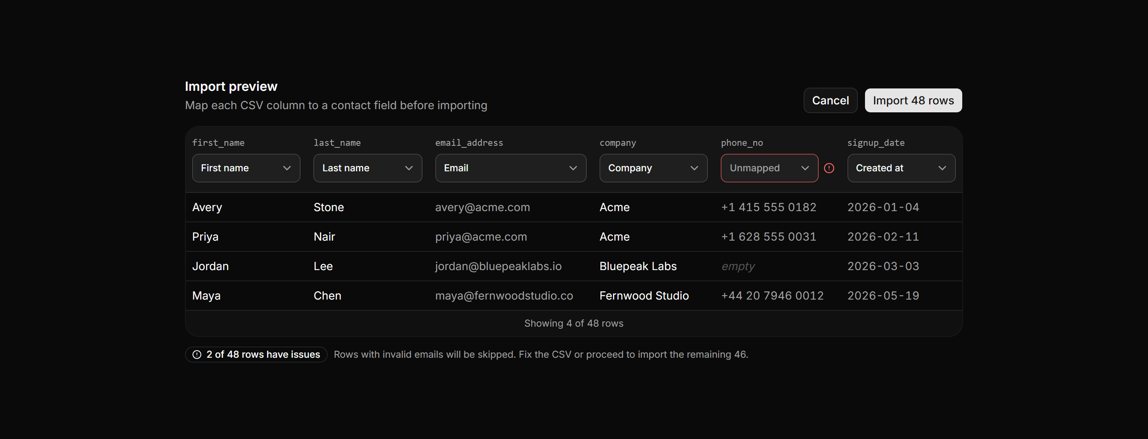Screen dimensions: 1148x439
Task: Click the 'empty' phone cell in Jordan's row
Action: 738,267
